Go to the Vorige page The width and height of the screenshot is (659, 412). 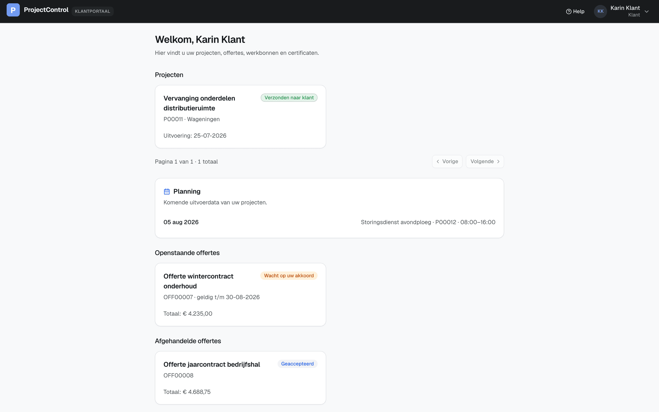coord(447,162)
